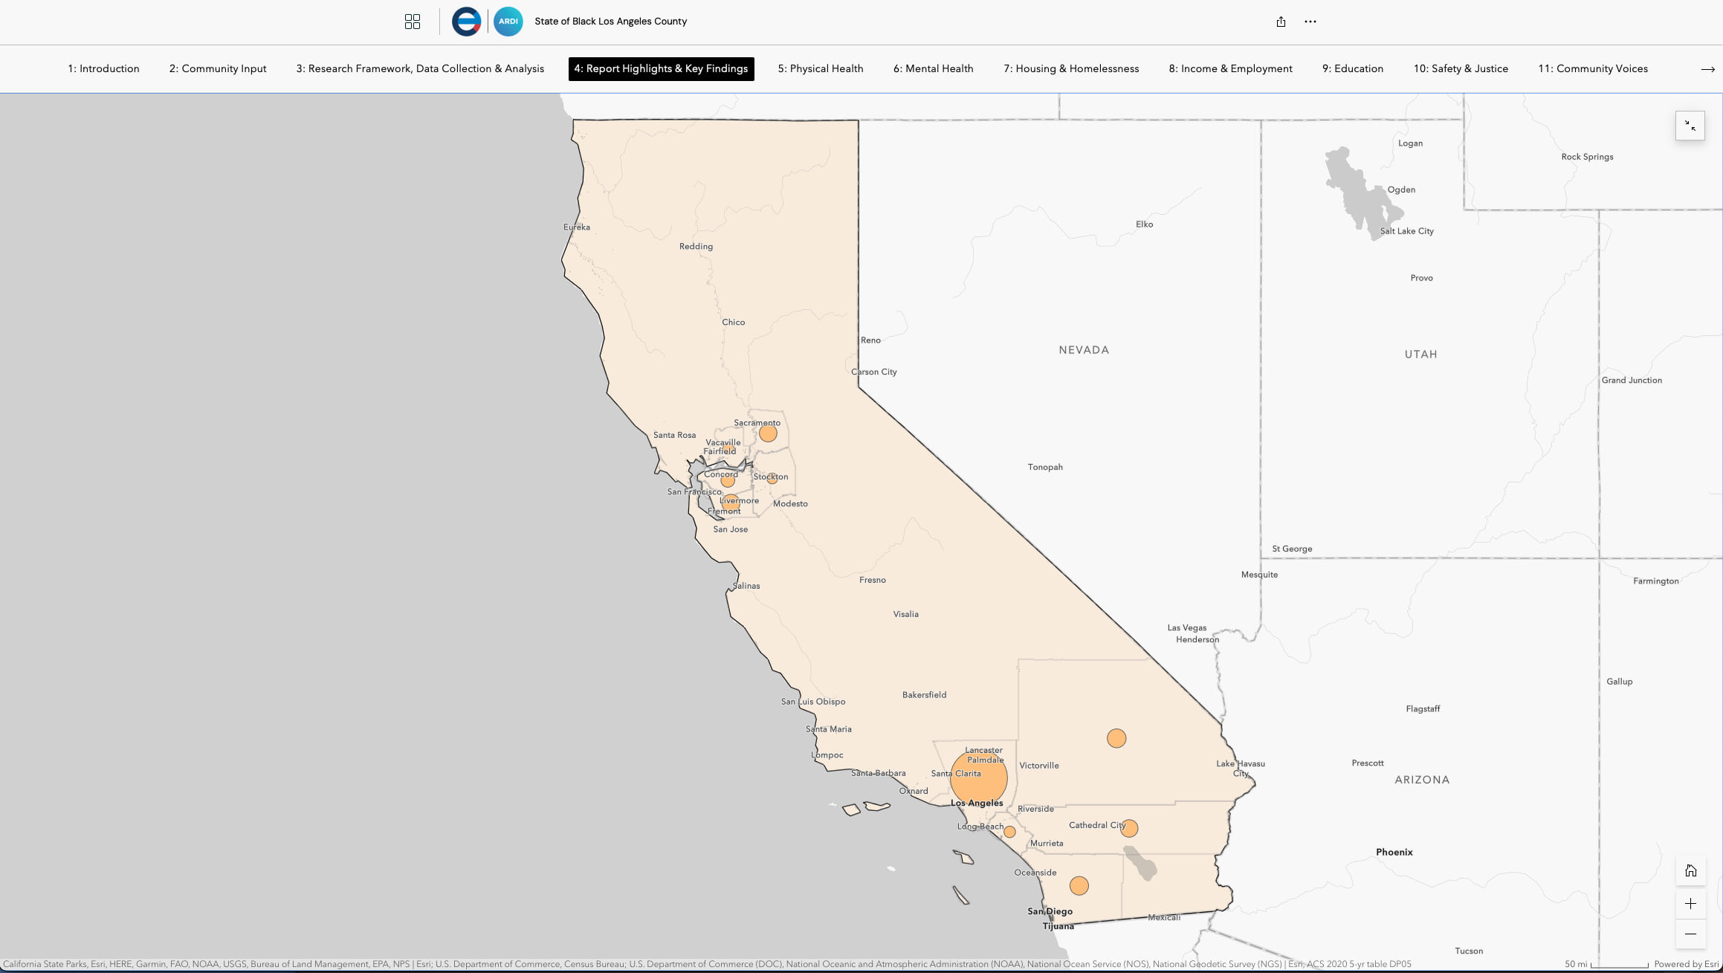The image size is (1723, 973).
Task: Return to default extent with the home icon
Action: pyautogui.click(x=1691, y=870)
